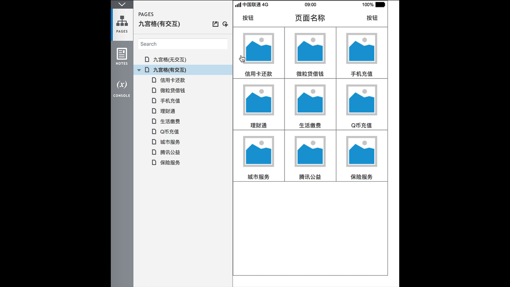Click the 页面名称 title text
510x287 pixels.
point(310,18)
